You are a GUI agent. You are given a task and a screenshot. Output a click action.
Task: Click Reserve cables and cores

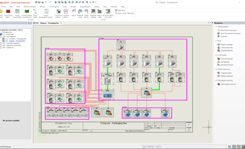tap(108, 13)
